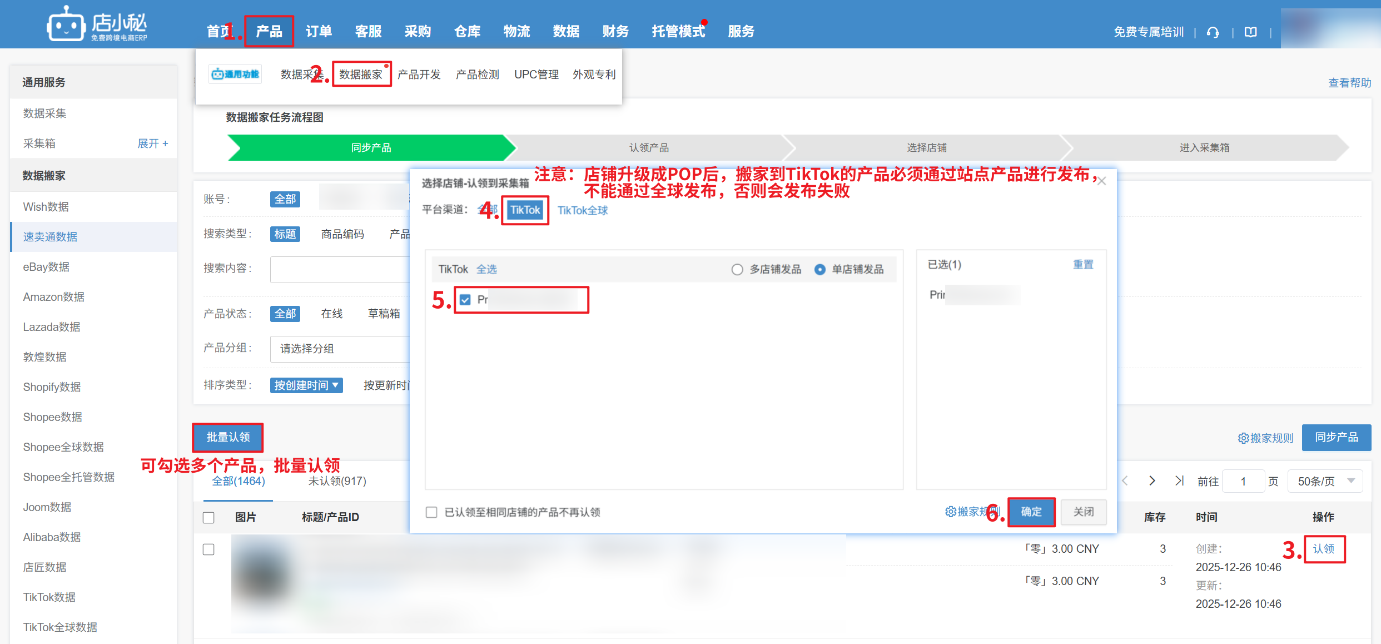The height and width of the screenshot is (644, 1381).
Task: Click the 认领产品 step in flow bar
Action: point(649,148)
